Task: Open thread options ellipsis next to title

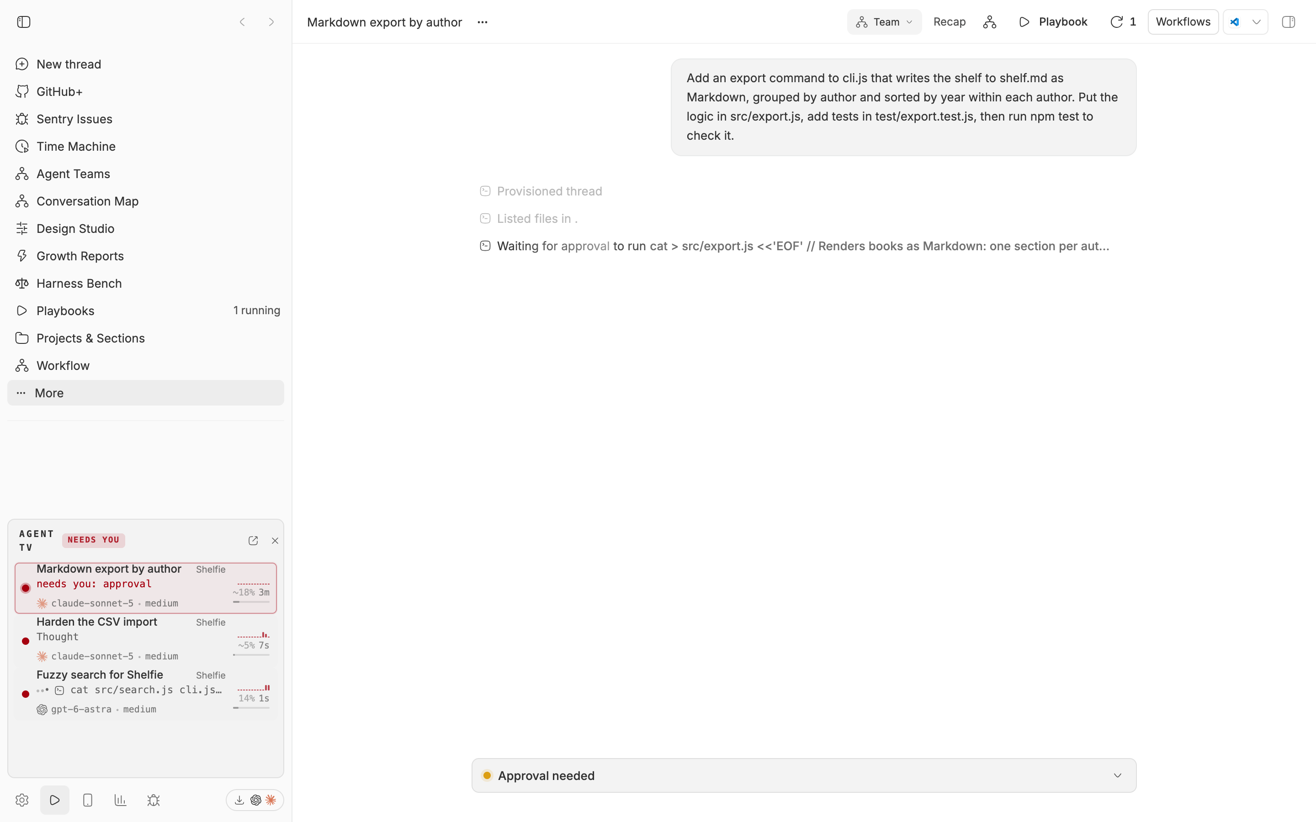Action: coord(483,22)
